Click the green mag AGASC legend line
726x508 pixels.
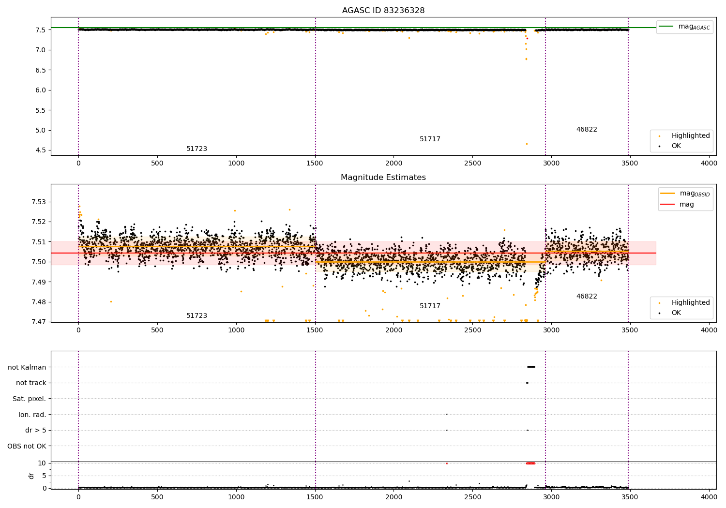coord(667,27)
